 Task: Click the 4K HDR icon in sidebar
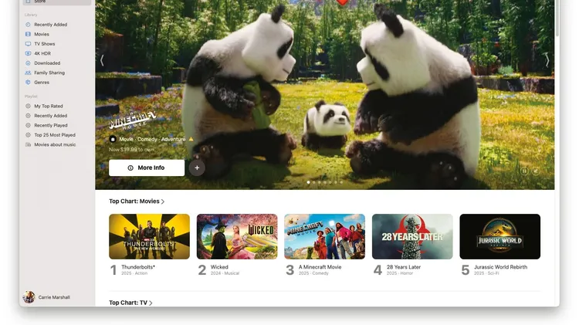pyautogui.click(x=28, y=53)
